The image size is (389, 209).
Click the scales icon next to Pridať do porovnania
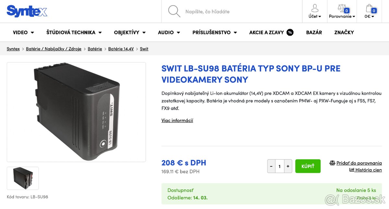[x=332, y=163]
